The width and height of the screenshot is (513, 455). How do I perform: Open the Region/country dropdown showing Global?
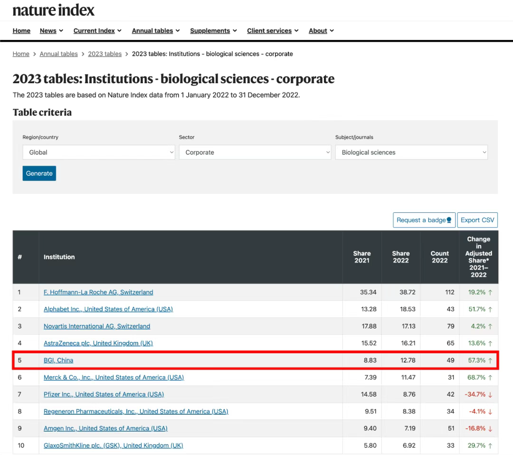(98, 152)
